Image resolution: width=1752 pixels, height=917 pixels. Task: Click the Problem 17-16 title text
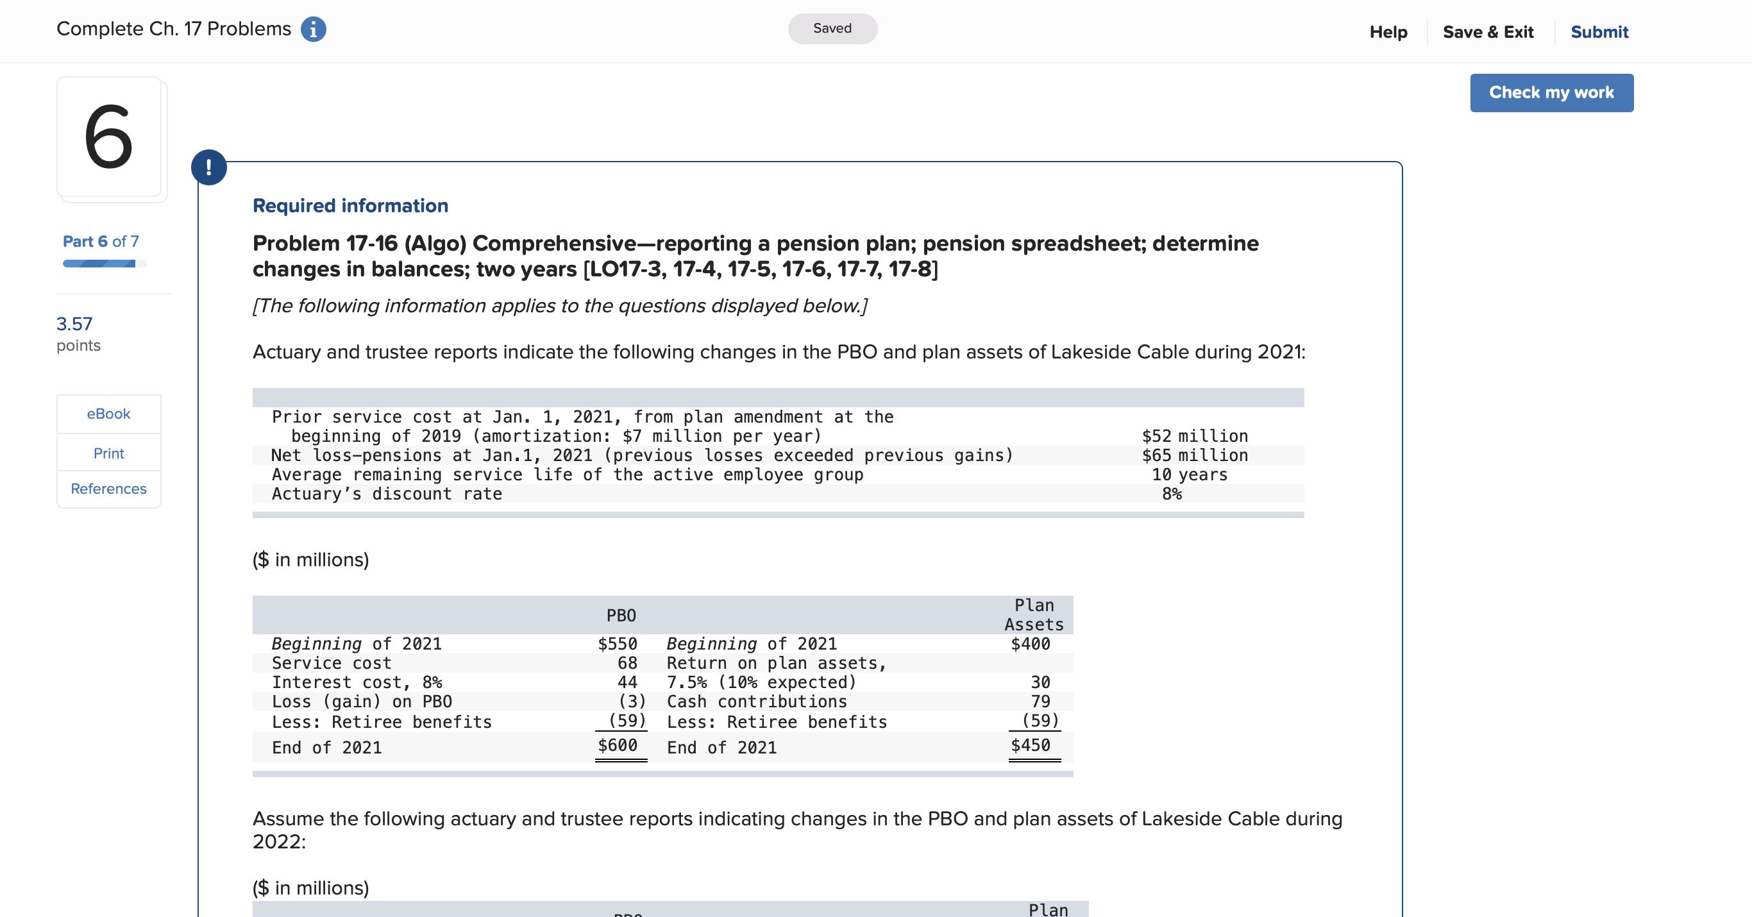[755, 256]
